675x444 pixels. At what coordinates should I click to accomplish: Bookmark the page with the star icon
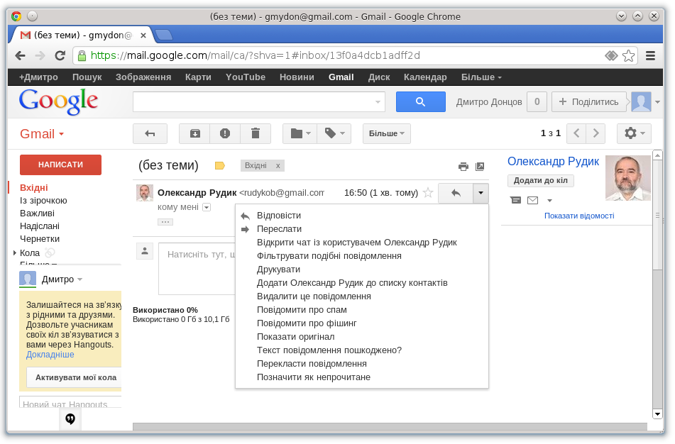click(628, 55)
